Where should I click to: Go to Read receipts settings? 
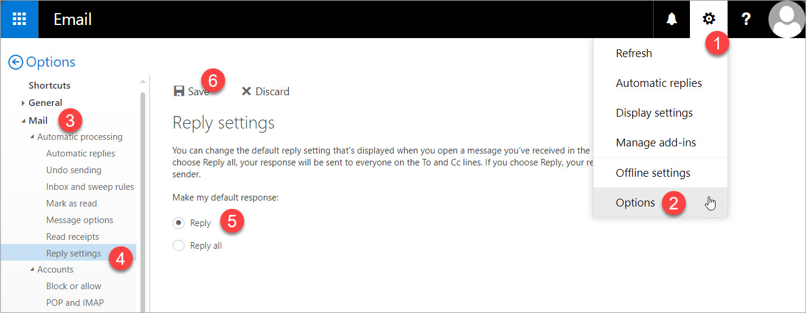point(73,237)
